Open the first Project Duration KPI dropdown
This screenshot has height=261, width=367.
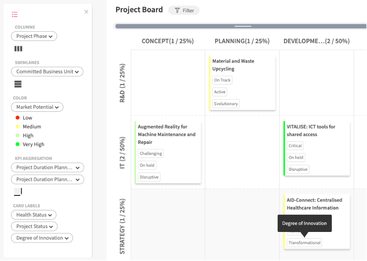click(x=48, y=168)
